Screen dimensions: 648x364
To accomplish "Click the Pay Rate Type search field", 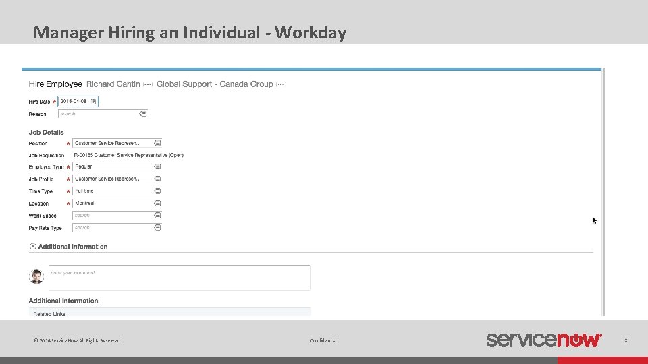I will pyautogui.click(x=117, y=227).
